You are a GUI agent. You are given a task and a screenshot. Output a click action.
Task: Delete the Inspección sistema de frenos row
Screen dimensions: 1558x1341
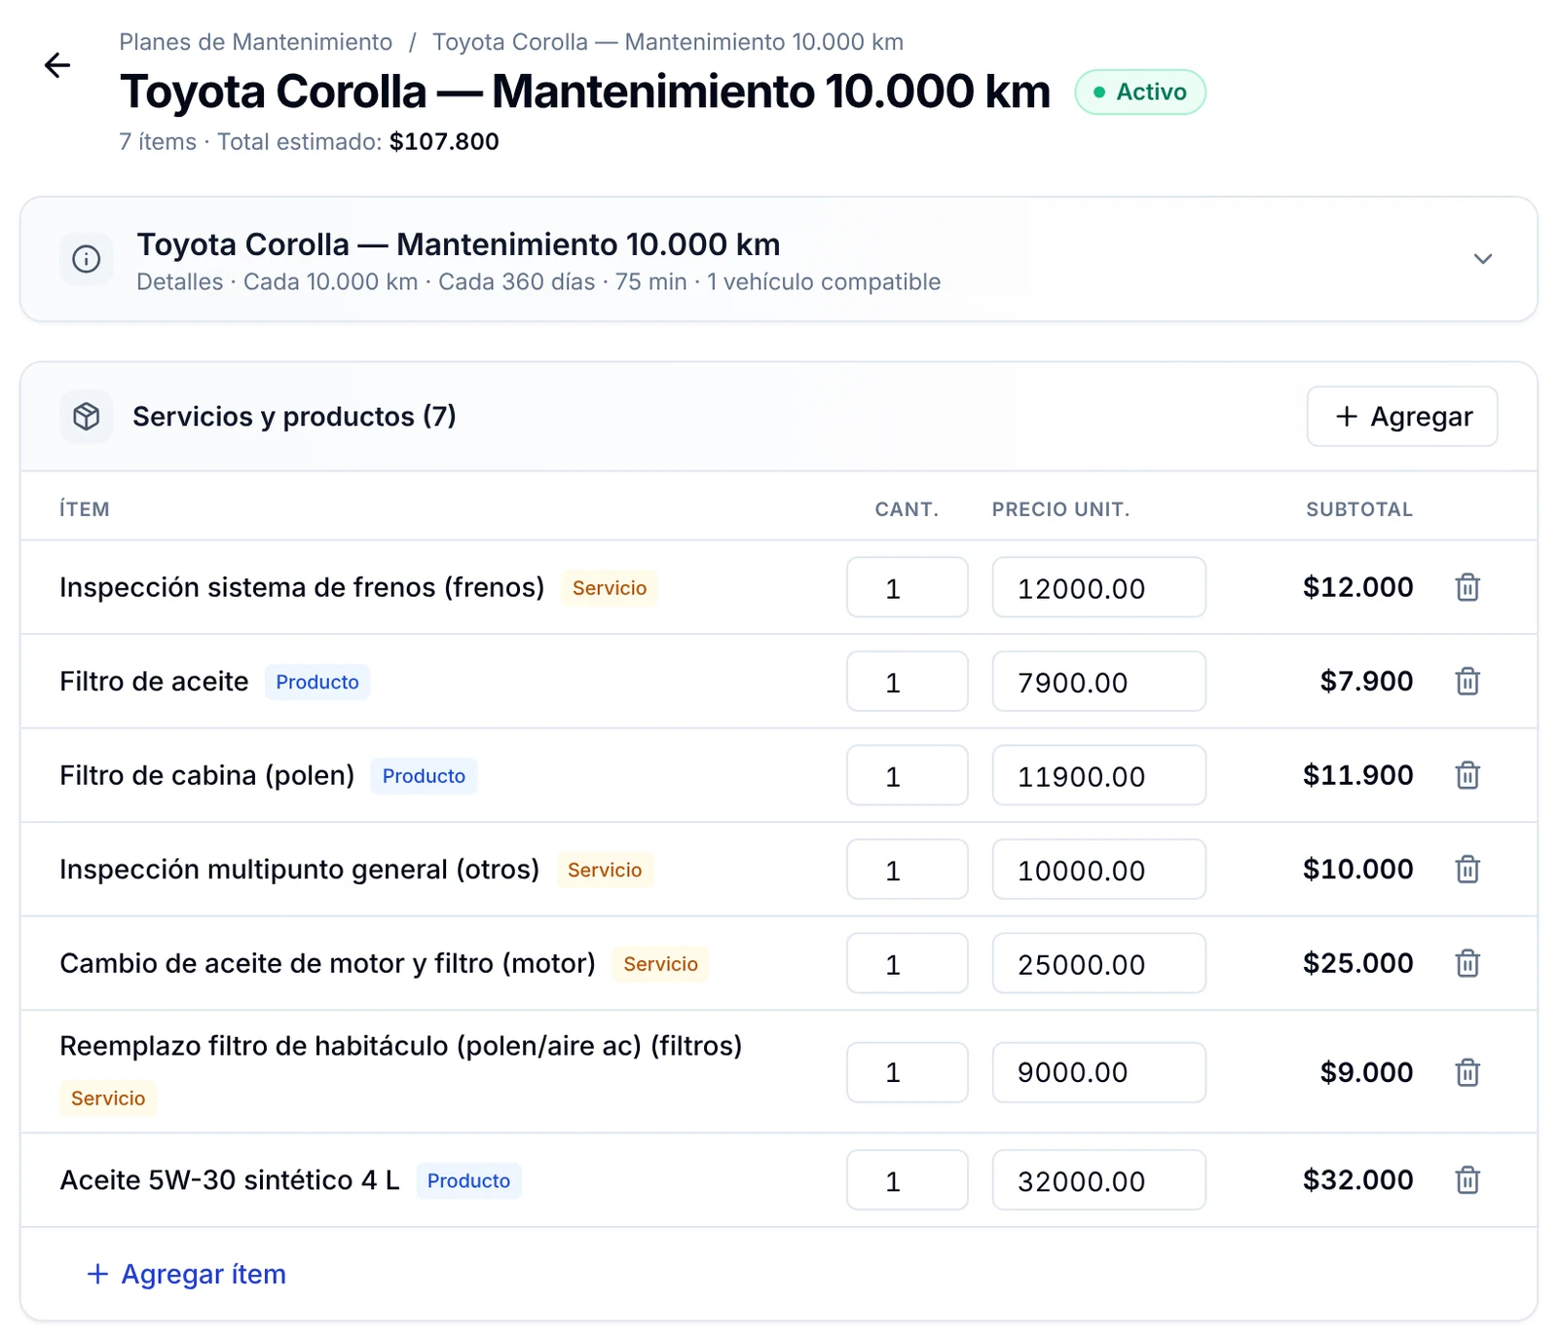[1467, 587]
